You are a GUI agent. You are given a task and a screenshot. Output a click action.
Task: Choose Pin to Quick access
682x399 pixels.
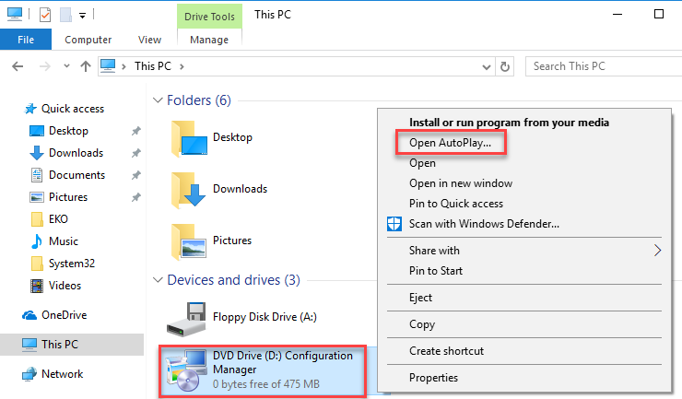(x=456, y=204)
